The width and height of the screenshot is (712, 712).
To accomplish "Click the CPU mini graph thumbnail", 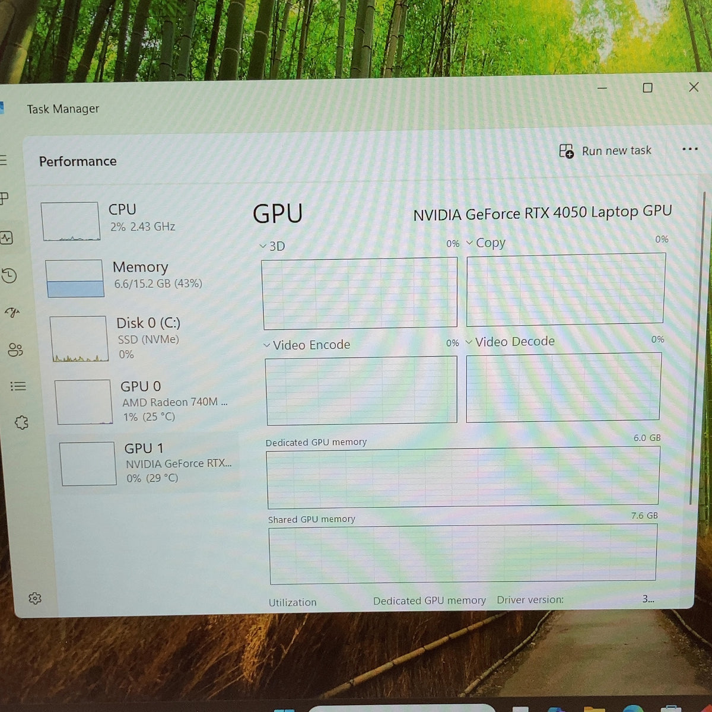I will [x=71, y=221].
